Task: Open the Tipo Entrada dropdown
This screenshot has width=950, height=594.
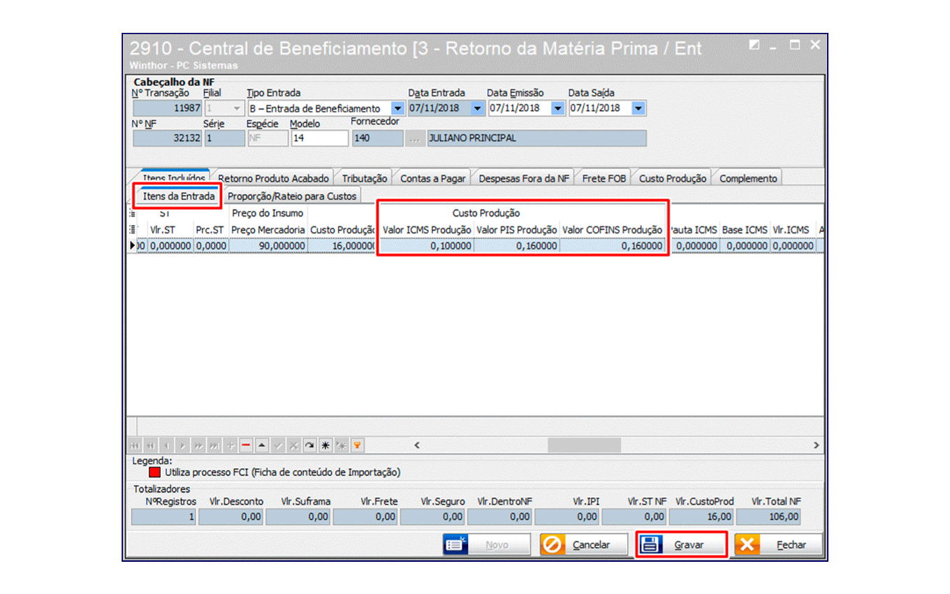Action: point(397,108)
